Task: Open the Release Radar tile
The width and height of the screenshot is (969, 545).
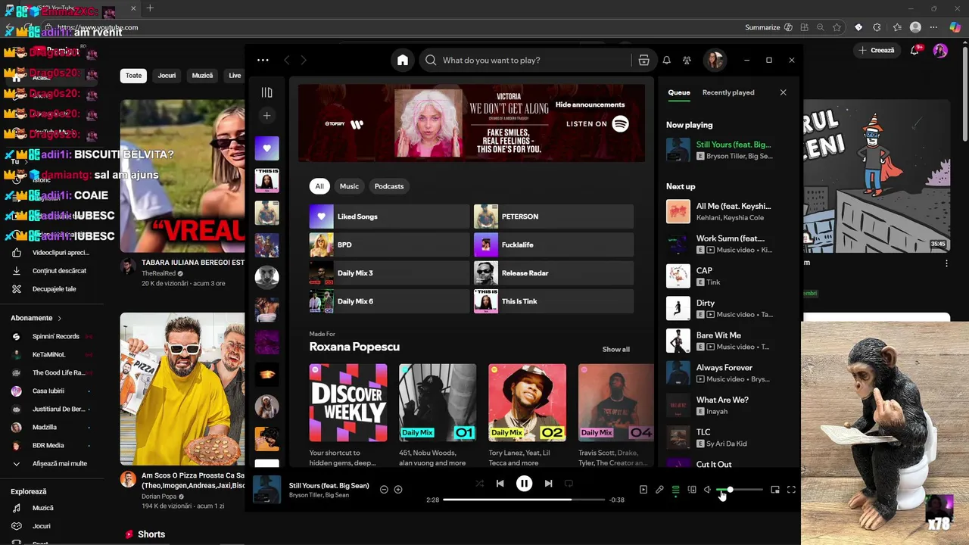Action: click(553, 273)
